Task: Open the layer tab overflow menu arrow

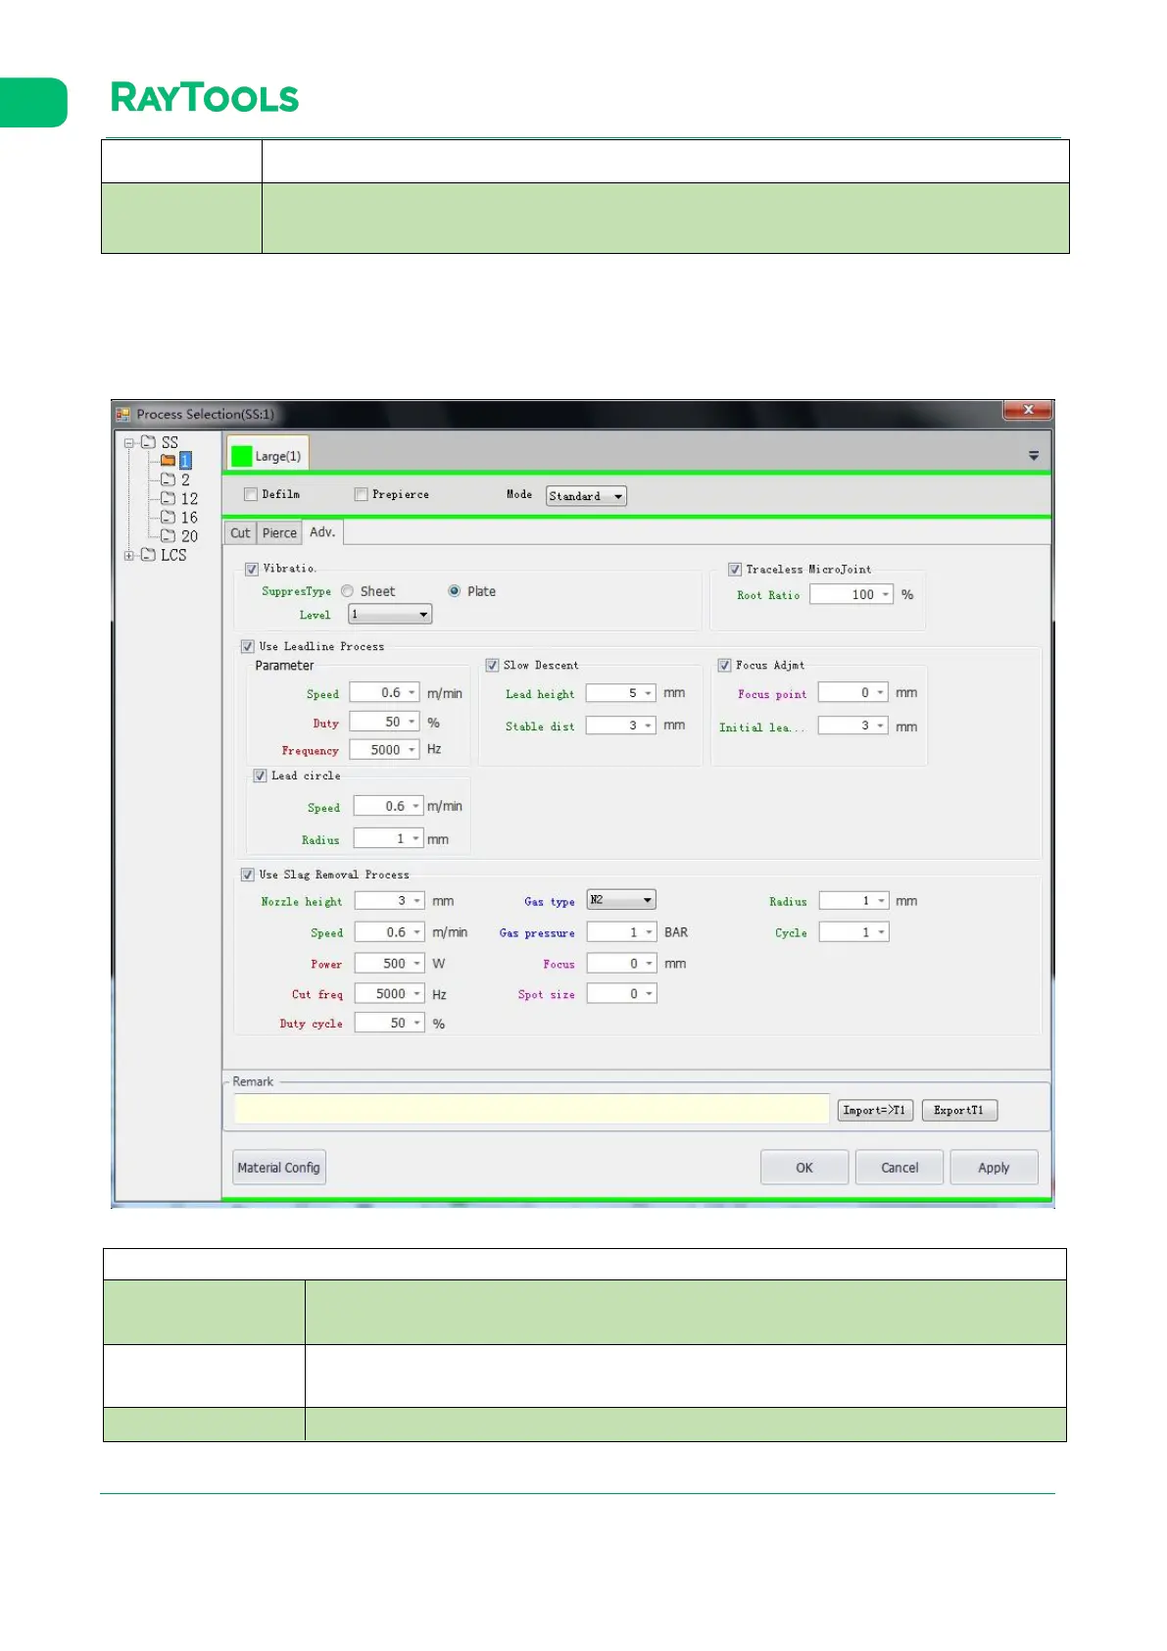Action: point(1033,456)
